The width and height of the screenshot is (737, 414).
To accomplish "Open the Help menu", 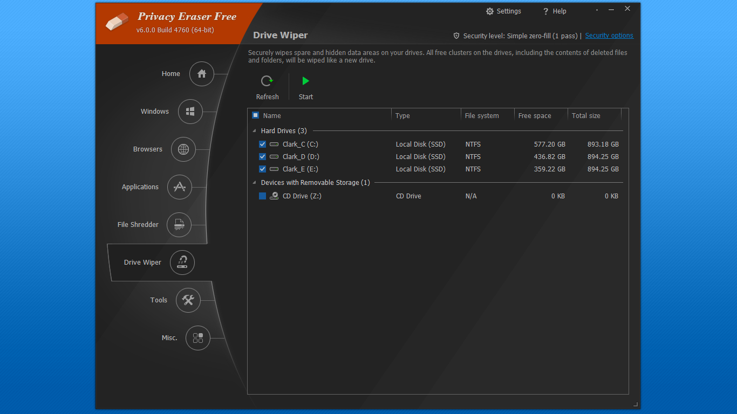I will point(554,11).
